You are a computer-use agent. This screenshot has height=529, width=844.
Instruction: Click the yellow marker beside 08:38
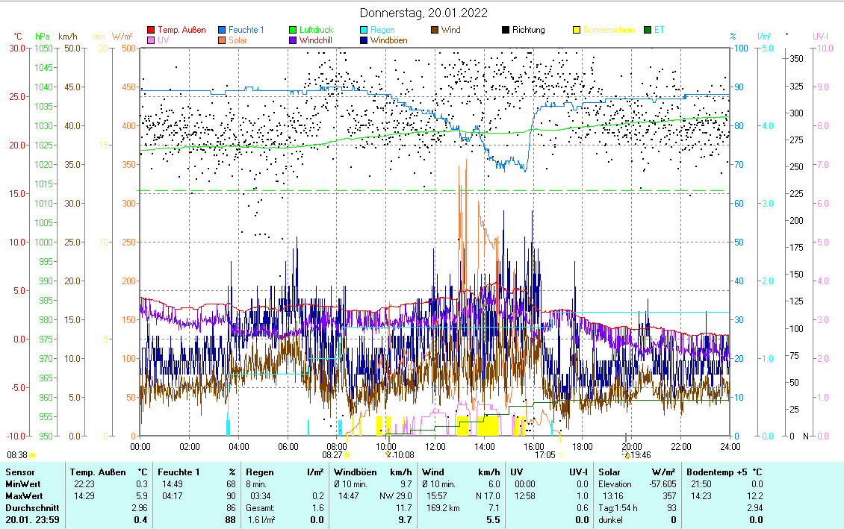click(x=32, y=454)
